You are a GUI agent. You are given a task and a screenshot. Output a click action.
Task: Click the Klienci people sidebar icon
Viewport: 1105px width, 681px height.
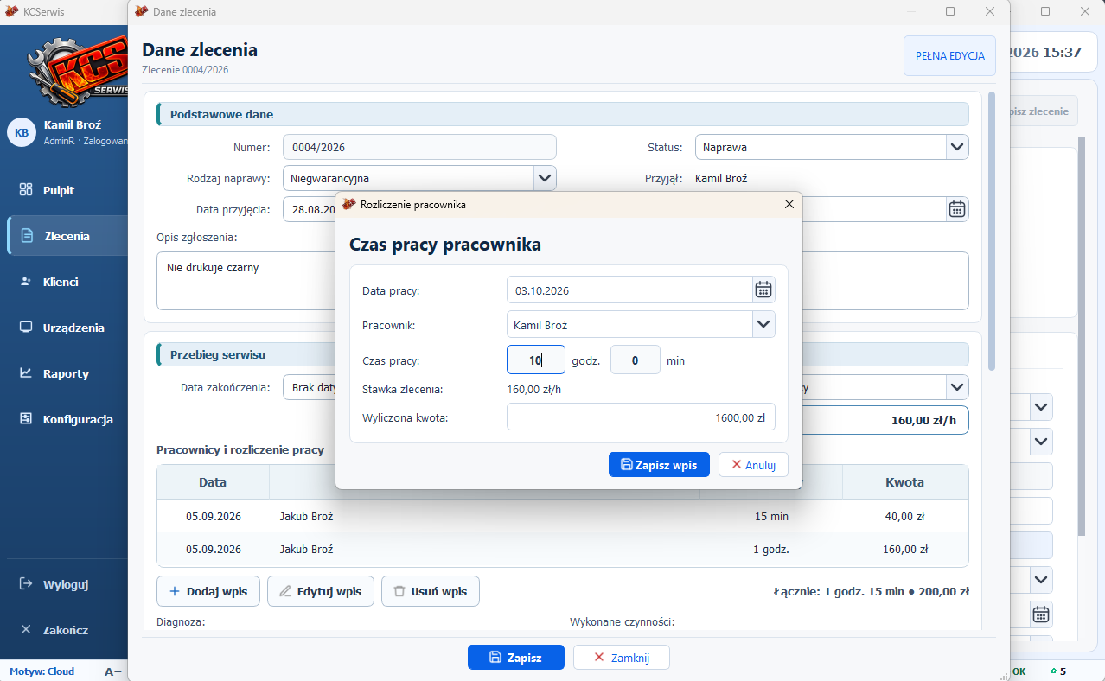(x=26, y=282)
